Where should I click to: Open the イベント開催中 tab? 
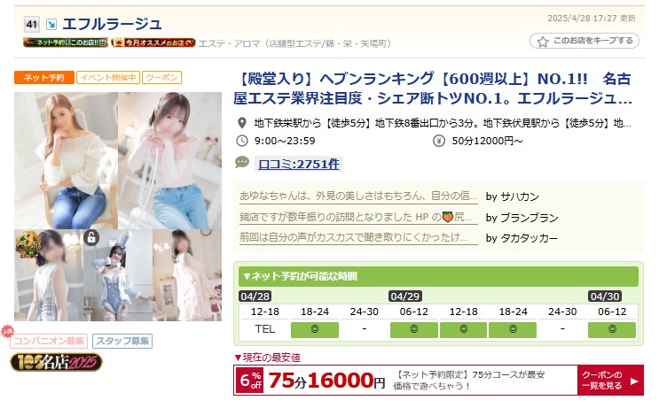point(108,78)
